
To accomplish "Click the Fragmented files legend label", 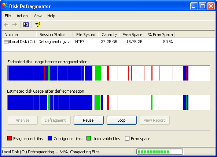I will point(28,139).
